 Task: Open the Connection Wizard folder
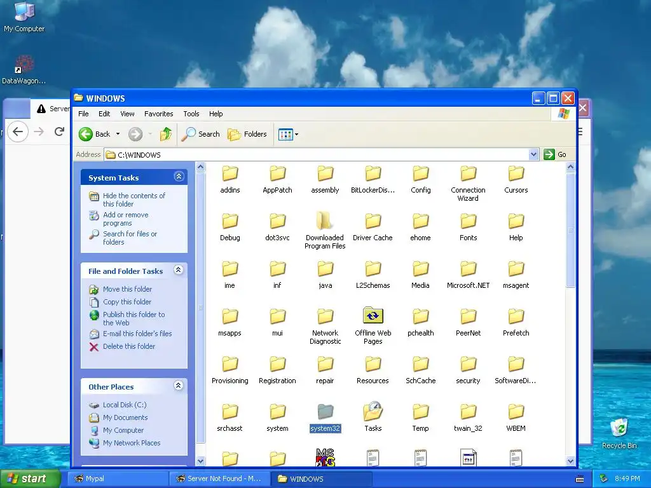[x=468, y=173]
